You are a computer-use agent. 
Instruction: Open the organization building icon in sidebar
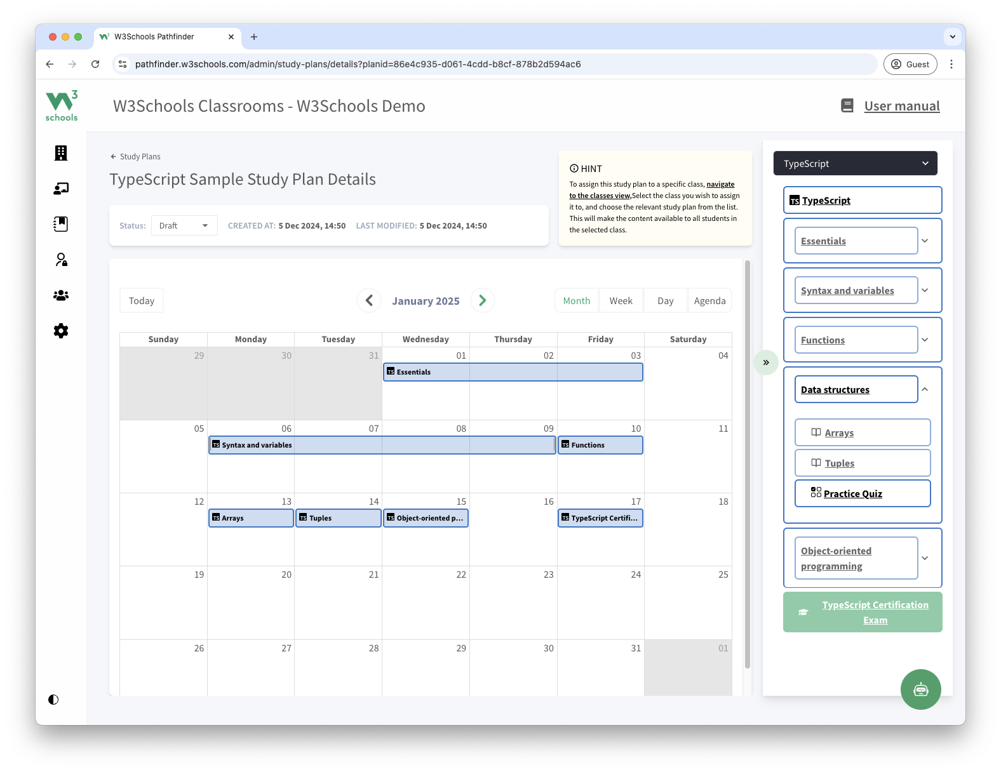click(61, 153)
